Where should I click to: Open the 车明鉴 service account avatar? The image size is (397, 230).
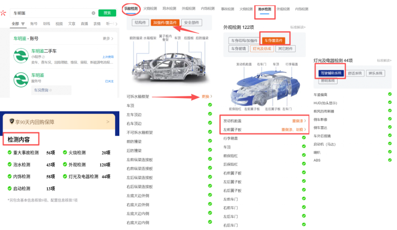(21, 80)
